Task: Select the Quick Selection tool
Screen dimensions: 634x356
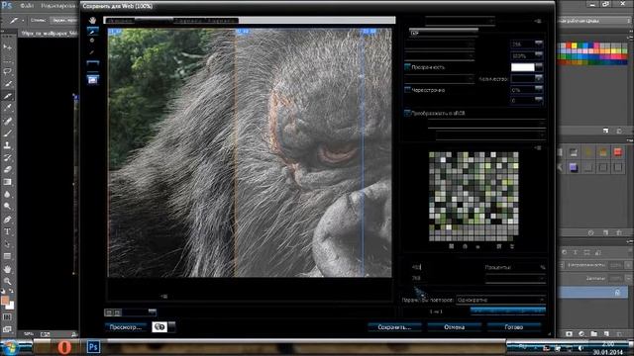Action: (7, 83)
